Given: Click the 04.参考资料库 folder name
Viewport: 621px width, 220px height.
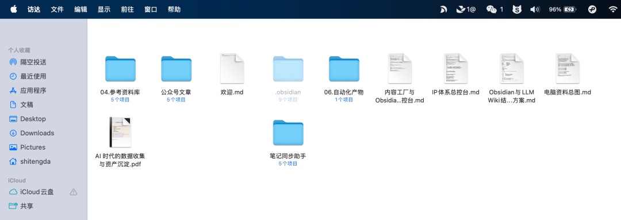Looking at the screenshot, I should (x=120, y=92).
